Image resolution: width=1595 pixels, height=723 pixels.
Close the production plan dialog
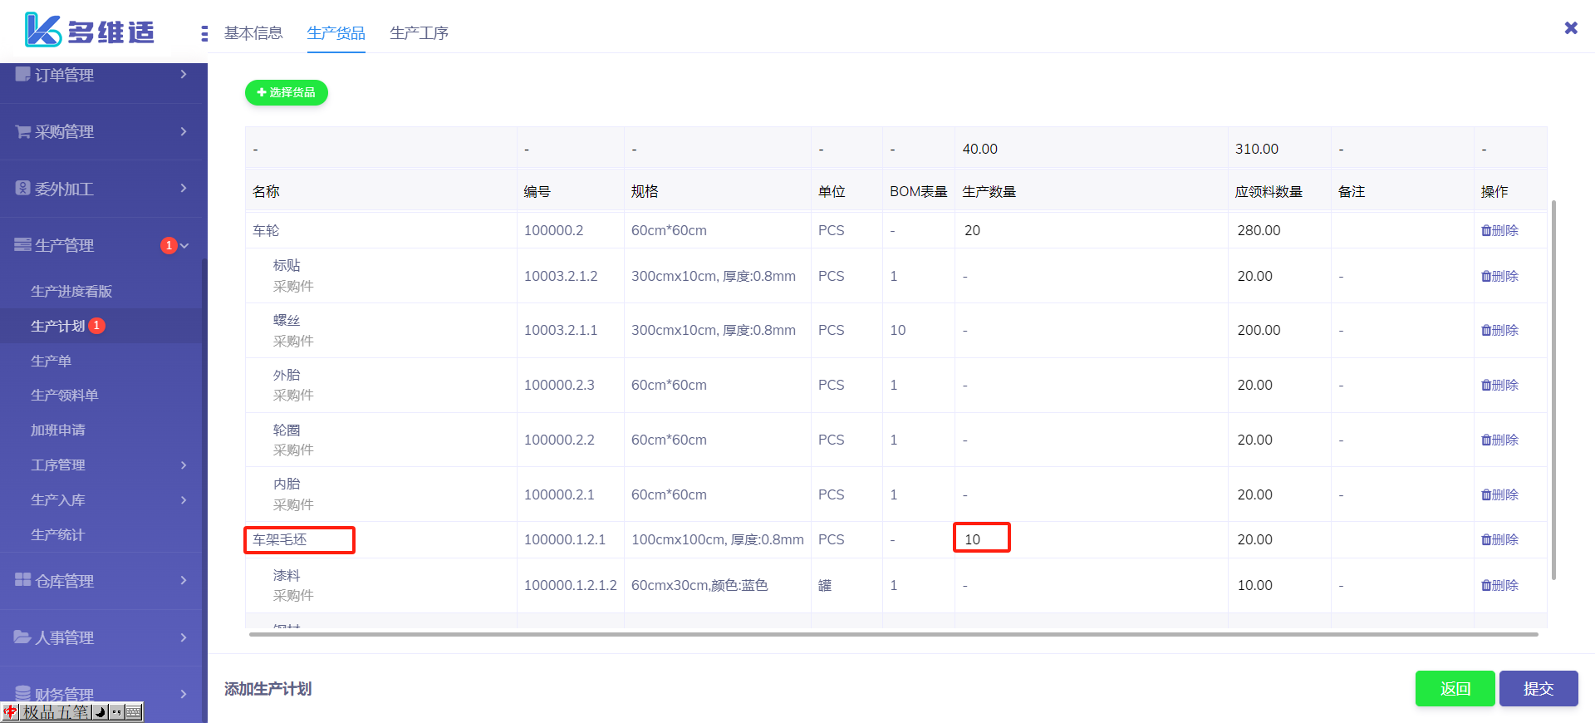1570,28
